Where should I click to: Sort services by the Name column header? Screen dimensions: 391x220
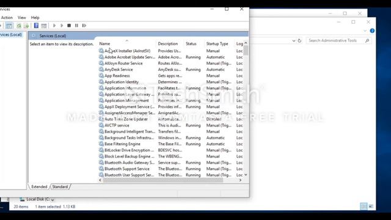pos(127,43)
